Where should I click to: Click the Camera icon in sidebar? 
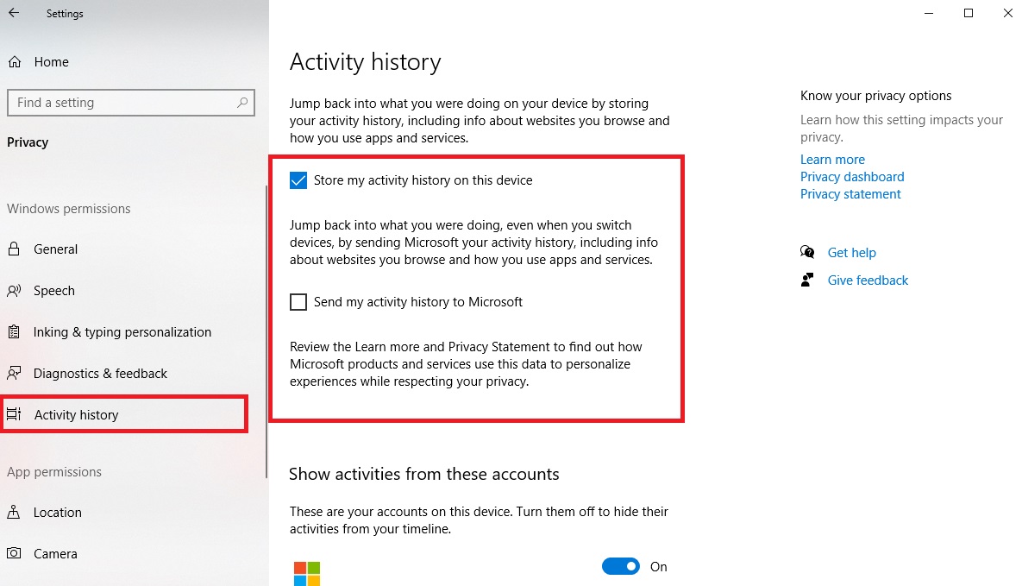14,554
